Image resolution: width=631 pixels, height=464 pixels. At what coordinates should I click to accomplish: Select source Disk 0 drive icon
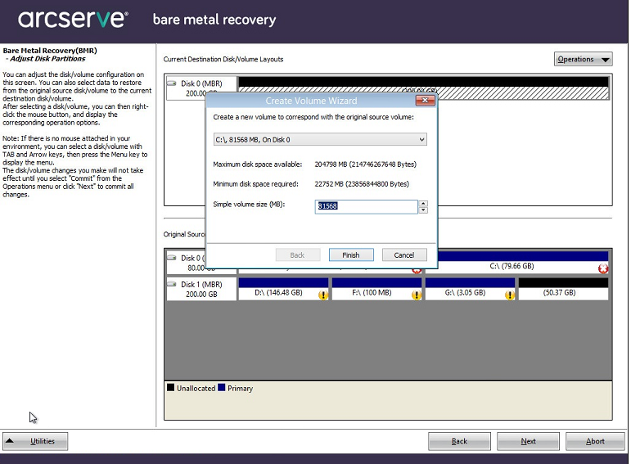[172, 257]
